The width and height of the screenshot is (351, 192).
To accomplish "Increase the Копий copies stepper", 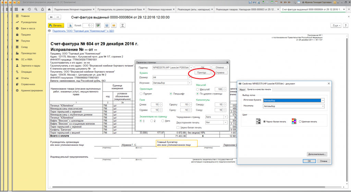I will [x=92, y=24].
